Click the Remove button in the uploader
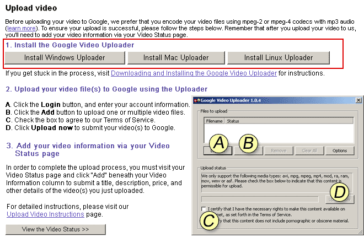The width and height of the screenshot is (364, 237). 278,150
